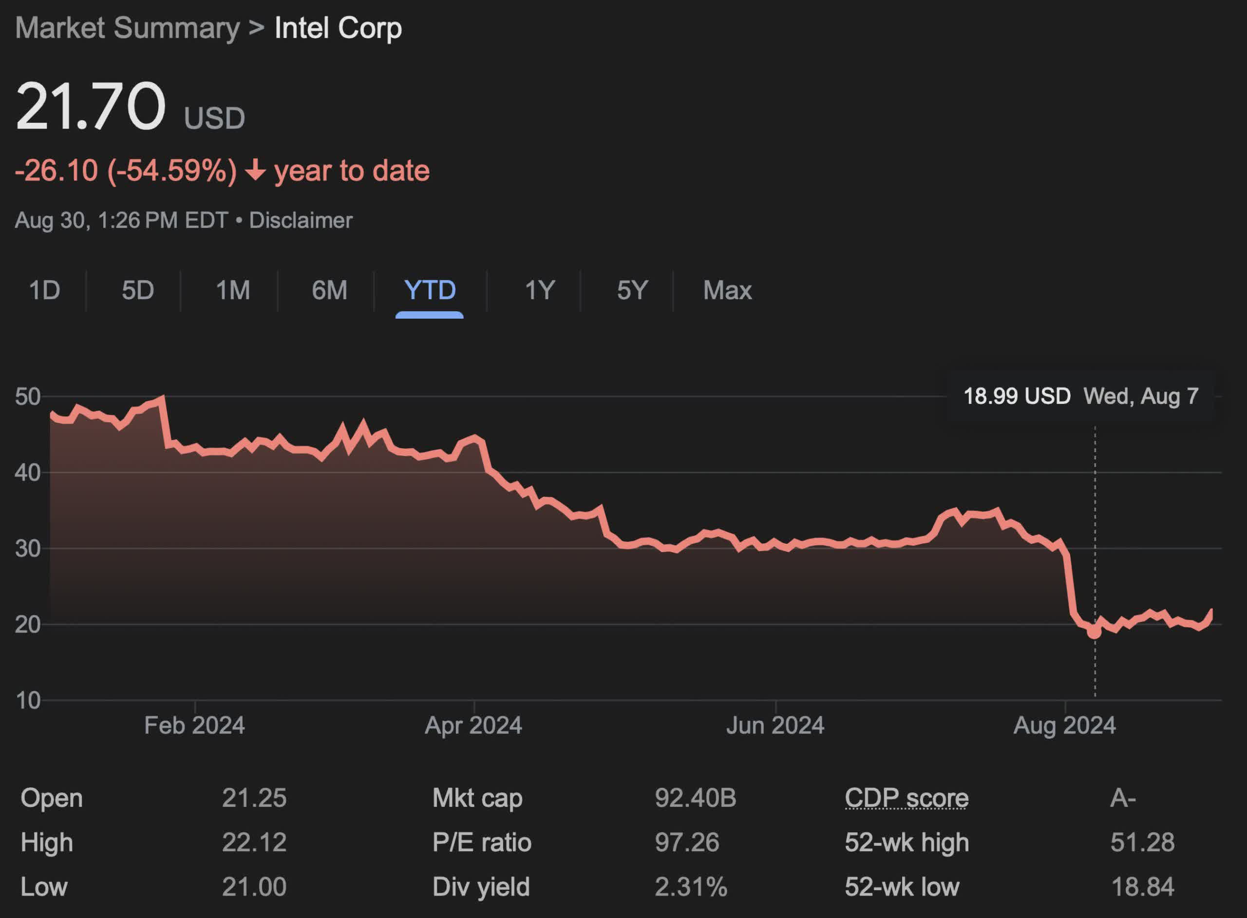The height and width of the screenshot is (918, 1247).
Task: Open the Market Summary breadcrumb link
Action: 127,28
